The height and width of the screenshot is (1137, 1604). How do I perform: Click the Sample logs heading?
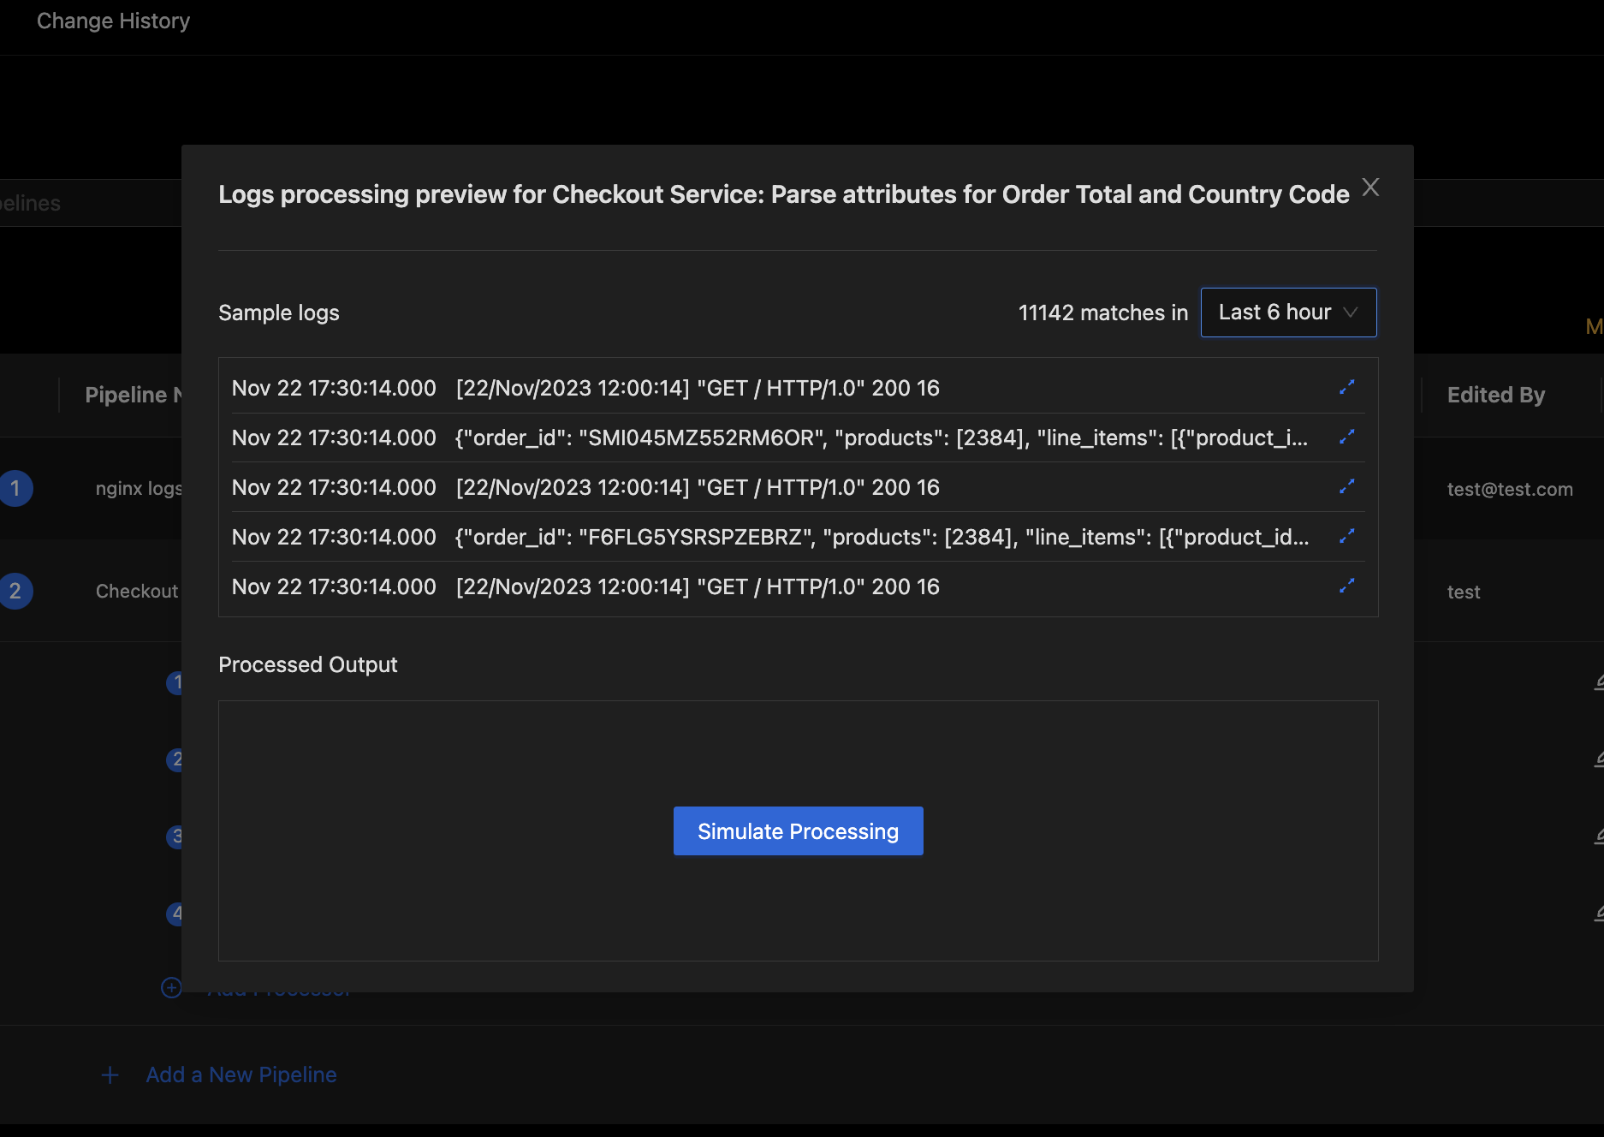[x=279, y=313]
